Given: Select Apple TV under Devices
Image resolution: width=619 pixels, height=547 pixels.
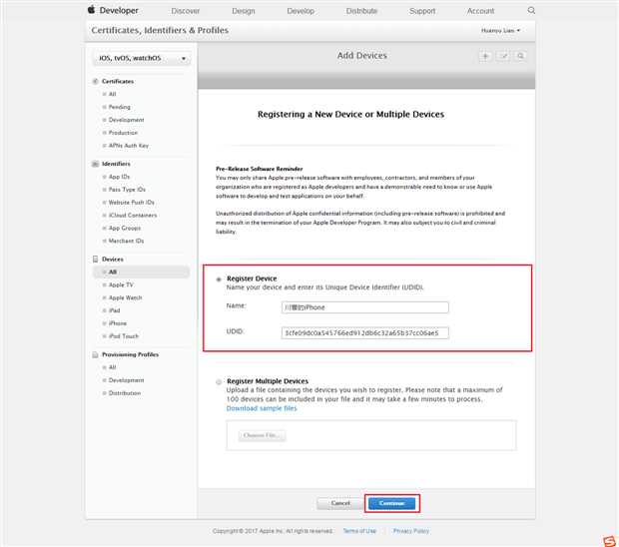Looking at the screenshot, I should click(121, 284).
